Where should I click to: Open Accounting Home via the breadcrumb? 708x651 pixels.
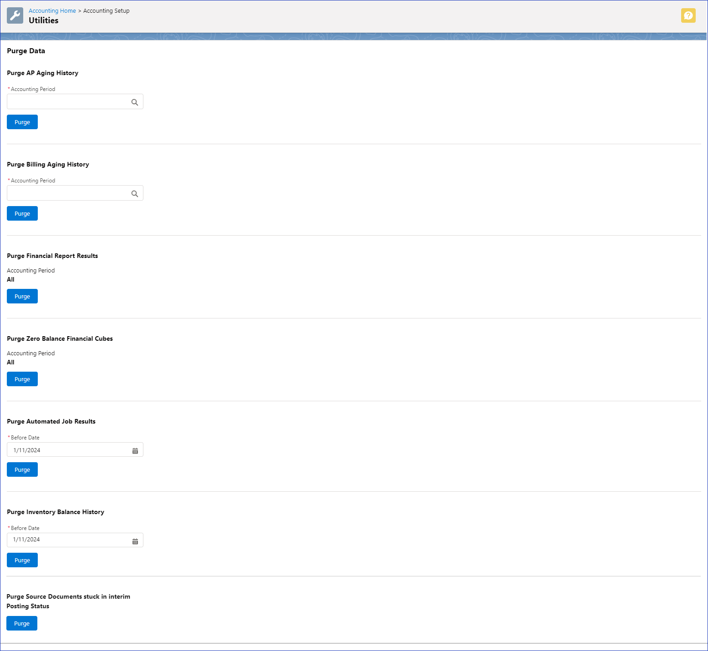click(x=52, y=10)
